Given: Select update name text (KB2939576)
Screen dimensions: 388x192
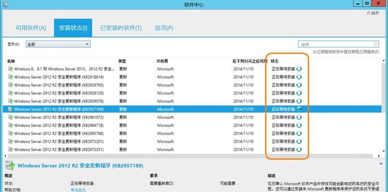Looking at the screenshot, I should tap(59, 101).
